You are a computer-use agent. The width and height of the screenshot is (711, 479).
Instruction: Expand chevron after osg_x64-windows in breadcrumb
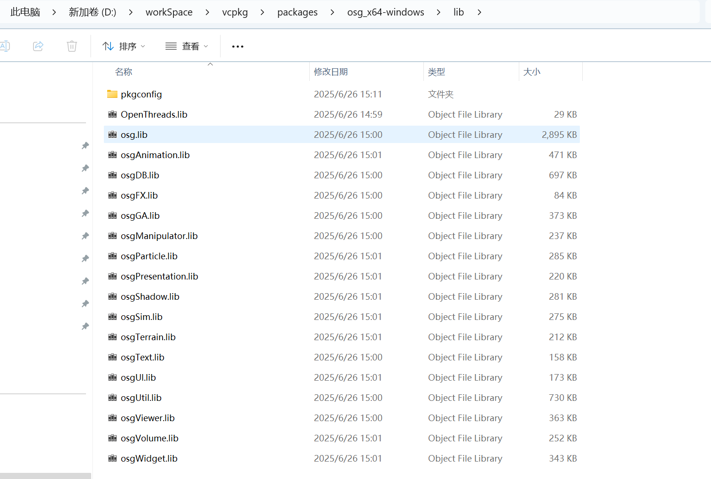(x=438, y=12)
